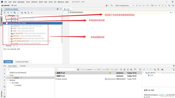Image resolution: width=175 pixels, height=98 pixels.
Task: Click the Delete Branch trash icon
Action: point(5,80)
